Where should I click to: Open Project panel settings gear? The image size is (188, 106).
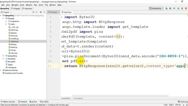41,12
